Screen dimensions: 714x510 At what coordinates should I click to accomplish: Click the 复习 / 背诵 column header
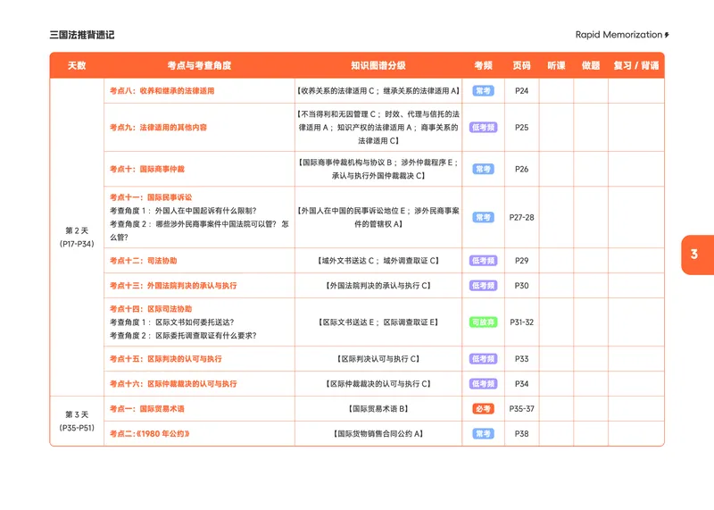click(x=636, y=65)
